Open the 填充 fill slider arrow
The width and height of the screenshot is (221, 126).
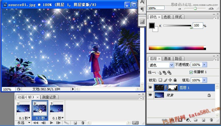click(x=204, y=80)
